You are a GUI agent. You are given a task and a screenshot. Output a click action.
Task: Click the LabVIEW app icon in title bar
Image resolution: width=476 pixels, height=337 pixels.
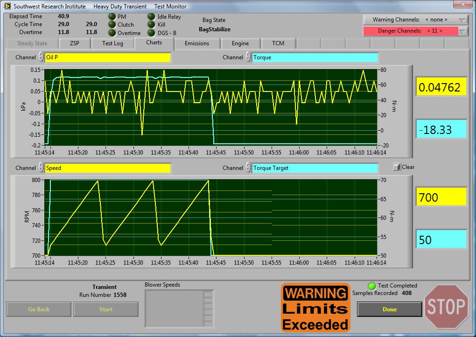coord(7,6)
